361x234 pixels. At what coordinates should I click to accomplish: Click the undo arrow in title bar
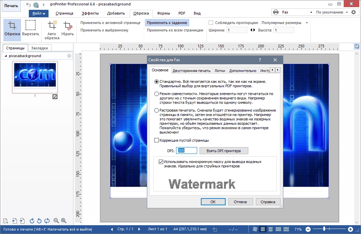pos(28,5)
